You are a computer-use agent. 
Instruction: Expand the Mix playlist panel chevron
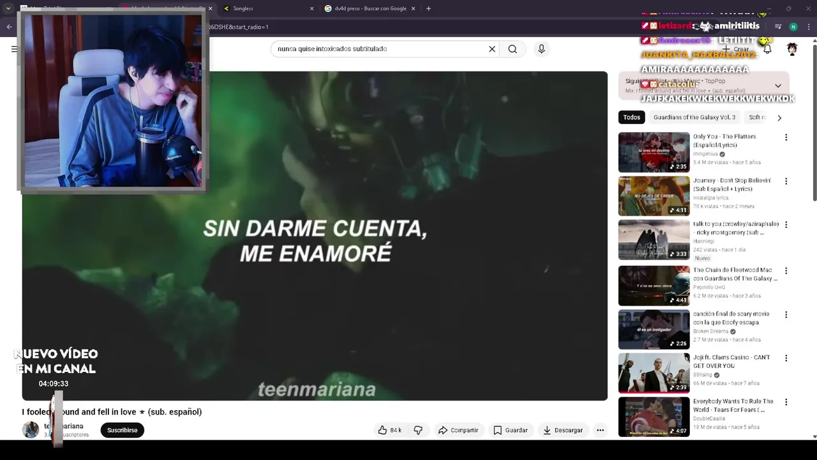coord(777,86)
